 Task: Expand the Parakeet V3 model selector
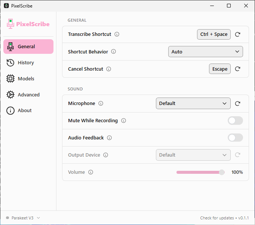pyautogui.click(x=23, y=218)
